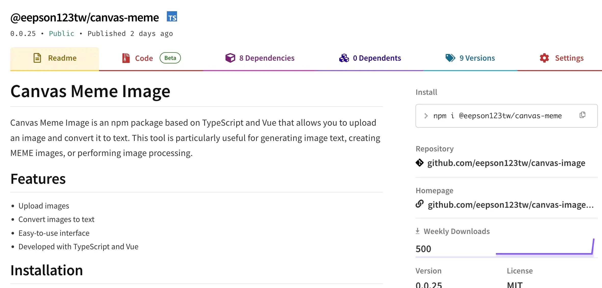Viewport: 602px width, 288px height.
Task: Click the Settings gear icon
Action: click(544, 58)
